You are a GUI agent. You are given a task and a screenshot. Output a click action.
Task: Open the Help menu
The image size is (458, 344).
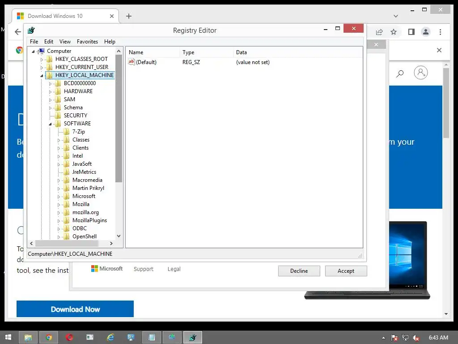point(110,42)
